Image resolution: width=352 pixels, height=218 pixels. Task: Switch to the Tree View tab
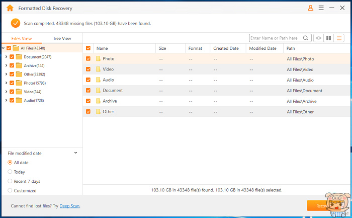pyautogui.click(x=62, y=38)
